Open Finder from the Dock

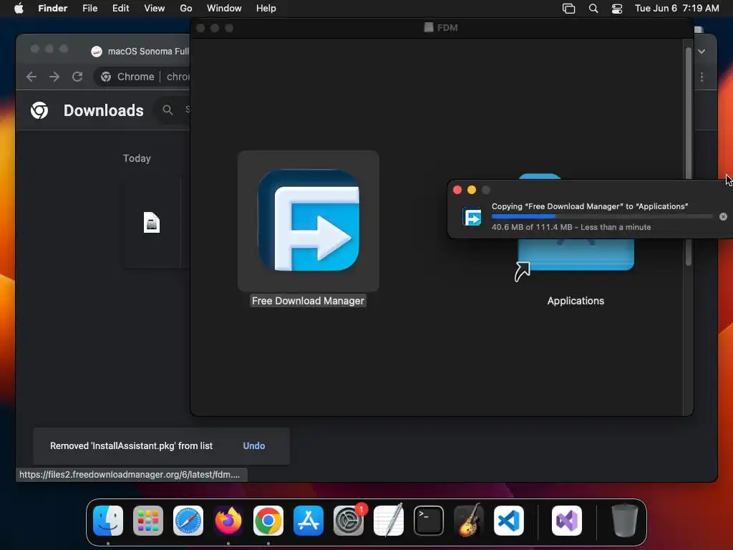pos(108,521)
